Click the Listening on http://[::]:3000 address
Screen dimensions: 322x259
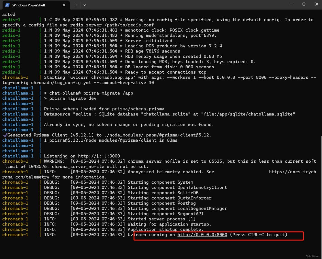click(x=100, y=156)
